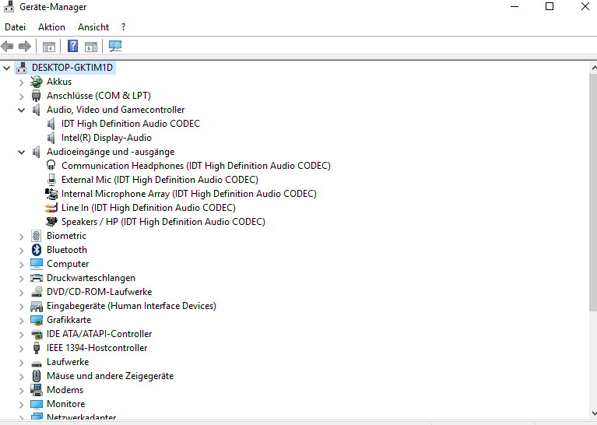Viewport: 597px width, 425px height.
Task: Open the Aktion menu
Action: (x=52, y=27)
